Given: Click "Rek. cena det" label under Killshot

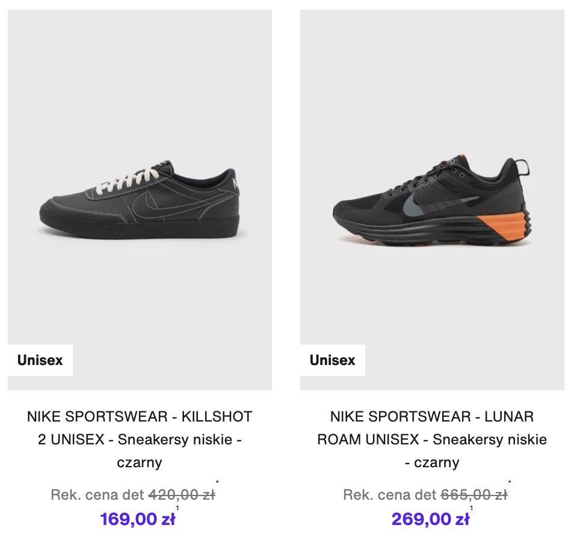Looking at the screenshot, I should coord(97,495).
